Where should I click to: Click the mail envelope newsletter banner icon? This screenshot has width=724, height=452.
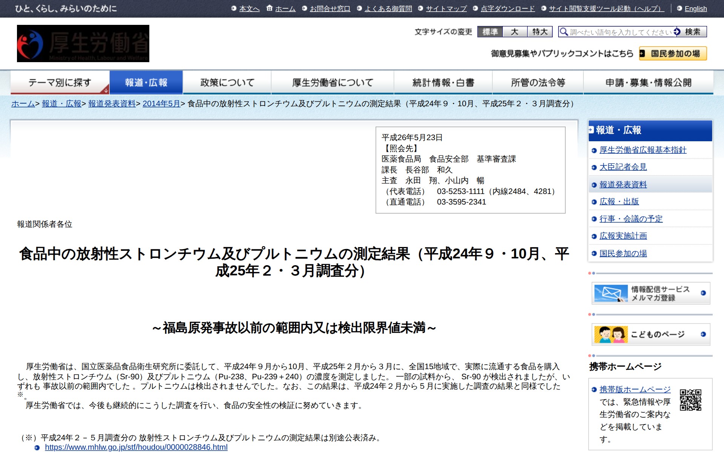tap(611, 293)
